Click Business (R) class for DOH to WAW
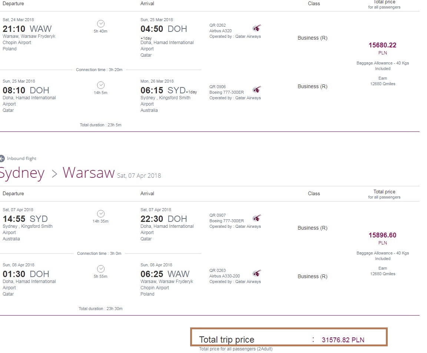This screenshot has width=427, height=353. click(x=312, y=276)
